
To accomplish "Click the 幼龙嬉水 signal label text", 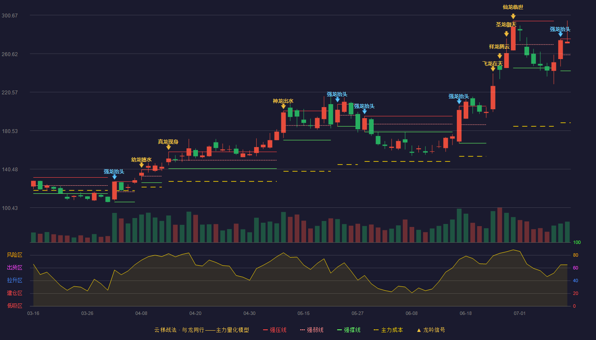I will click(141, 160).
